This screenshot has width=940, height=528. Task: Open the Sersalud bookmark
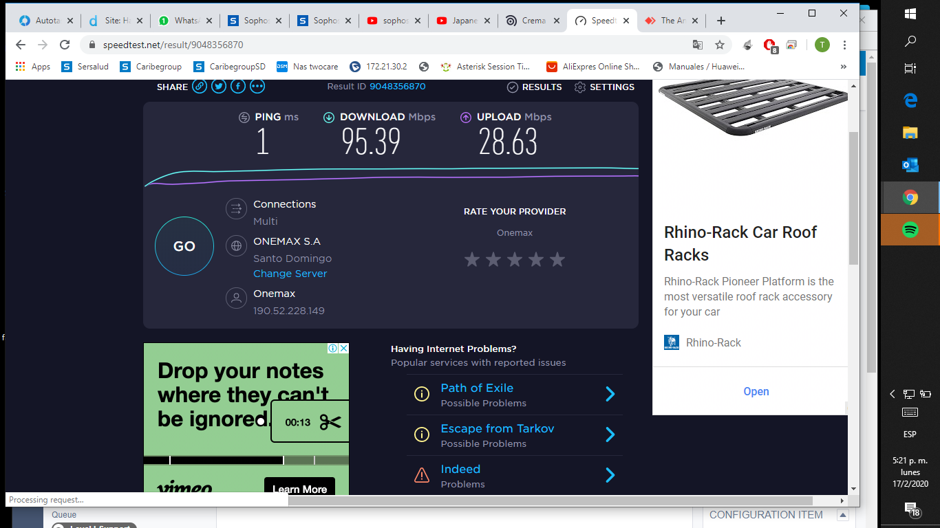click(85, 67)
